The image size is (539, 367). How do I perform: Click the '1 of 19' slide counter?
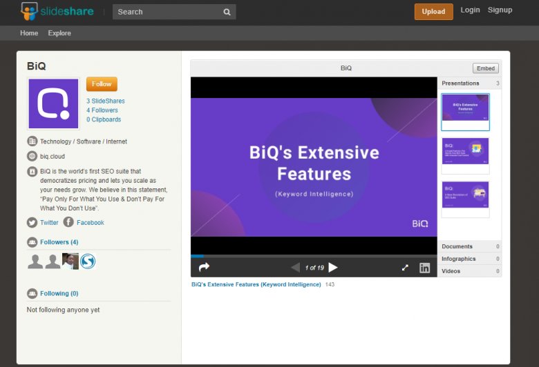[x=314, y=268]
